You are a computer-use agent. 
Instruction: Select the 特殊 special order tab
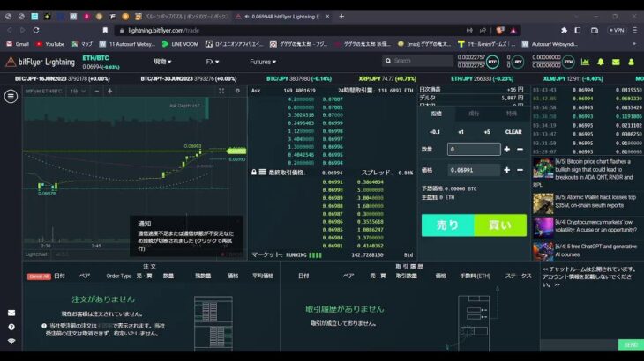pyautogui.click(x=511, y=114)
